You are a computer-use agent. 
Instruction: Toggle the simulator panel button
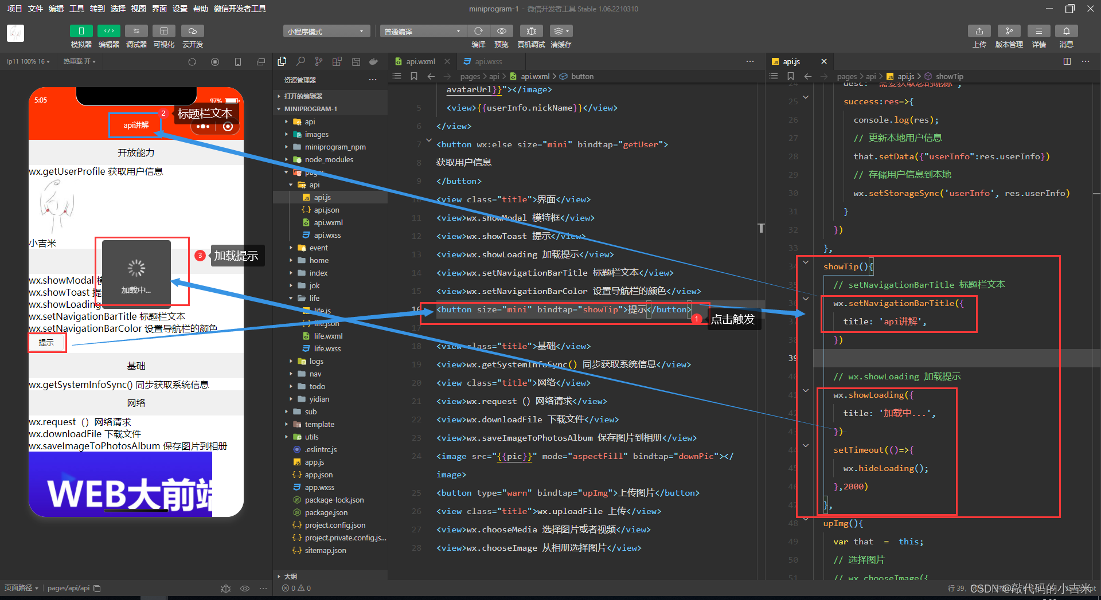(81, 31)
